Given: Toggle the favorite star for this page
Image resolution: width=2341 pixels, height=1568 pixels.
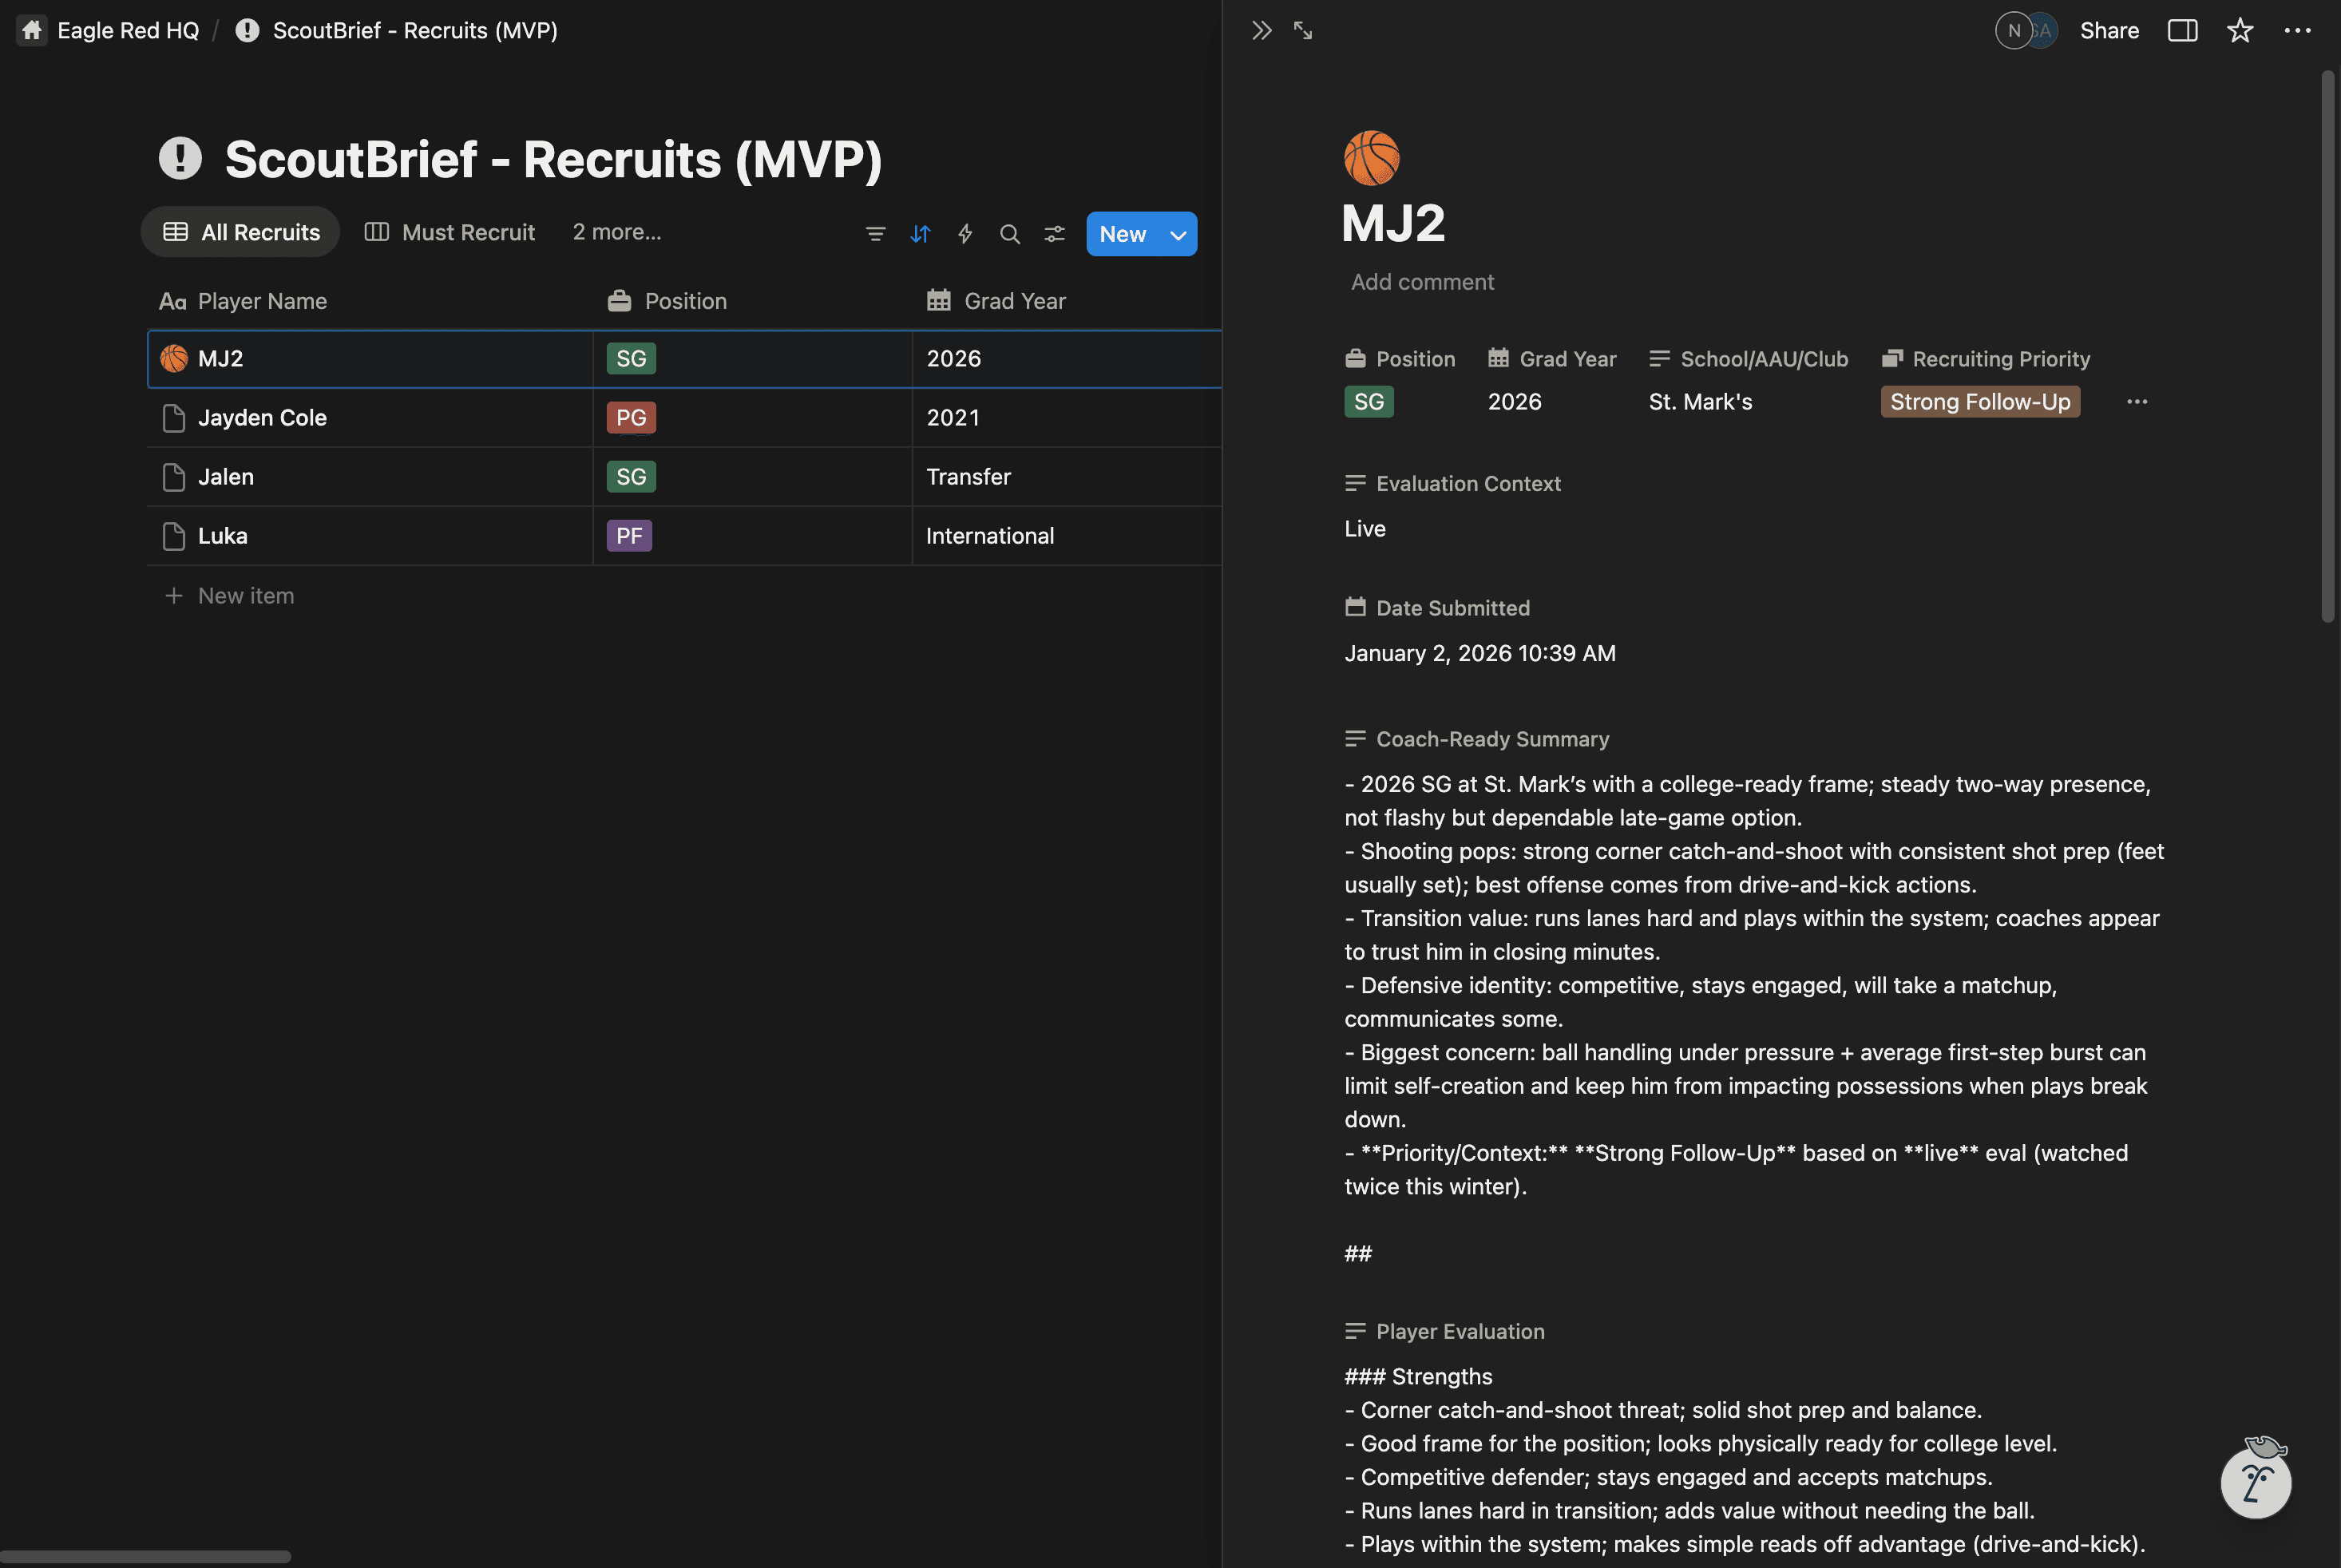Looking at the screenshot, I should 2240,30.
